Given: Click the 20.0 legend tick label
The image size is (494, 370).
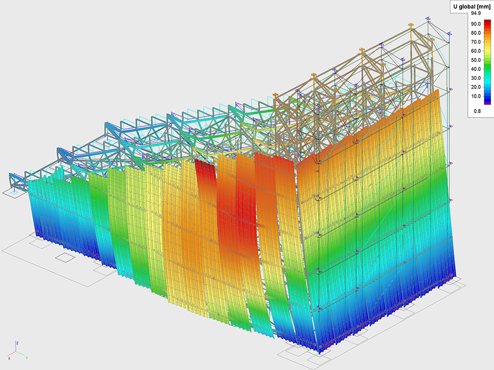Looking at the screenshot, I should (475, 87).
